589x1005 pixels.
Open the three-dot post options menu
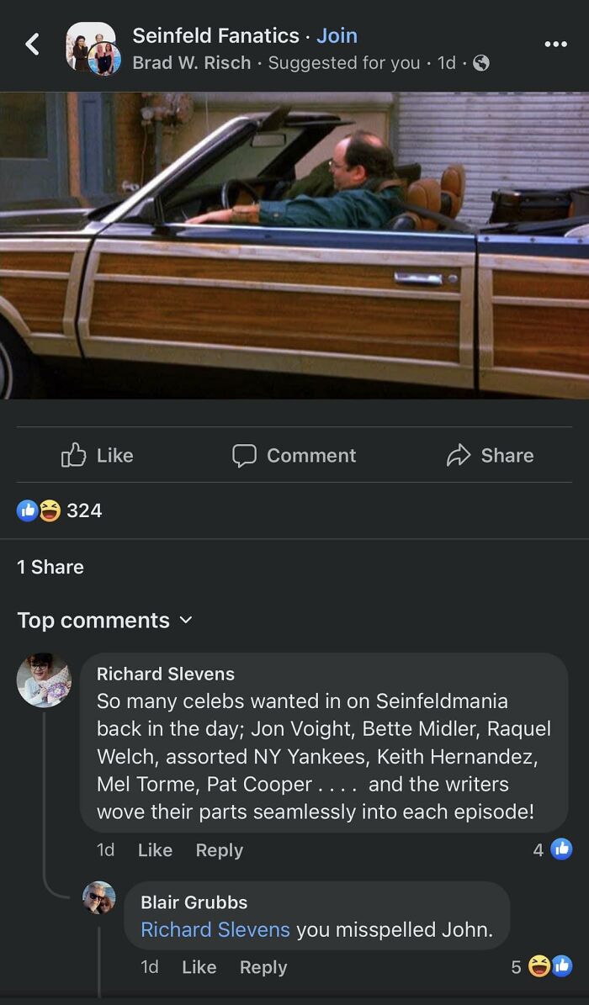(x=555, y=45)
